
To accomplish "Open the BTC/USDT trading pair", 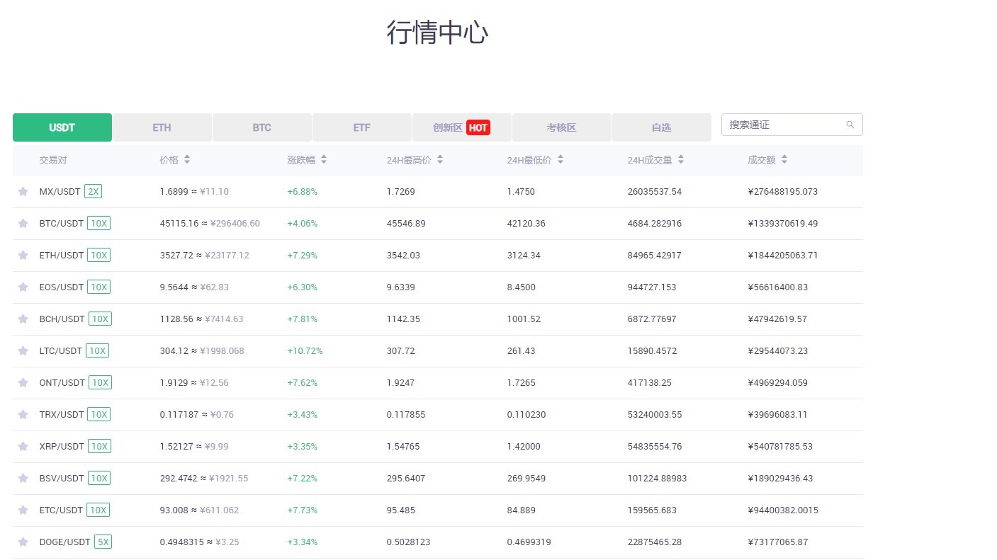I will pos(62,223).
